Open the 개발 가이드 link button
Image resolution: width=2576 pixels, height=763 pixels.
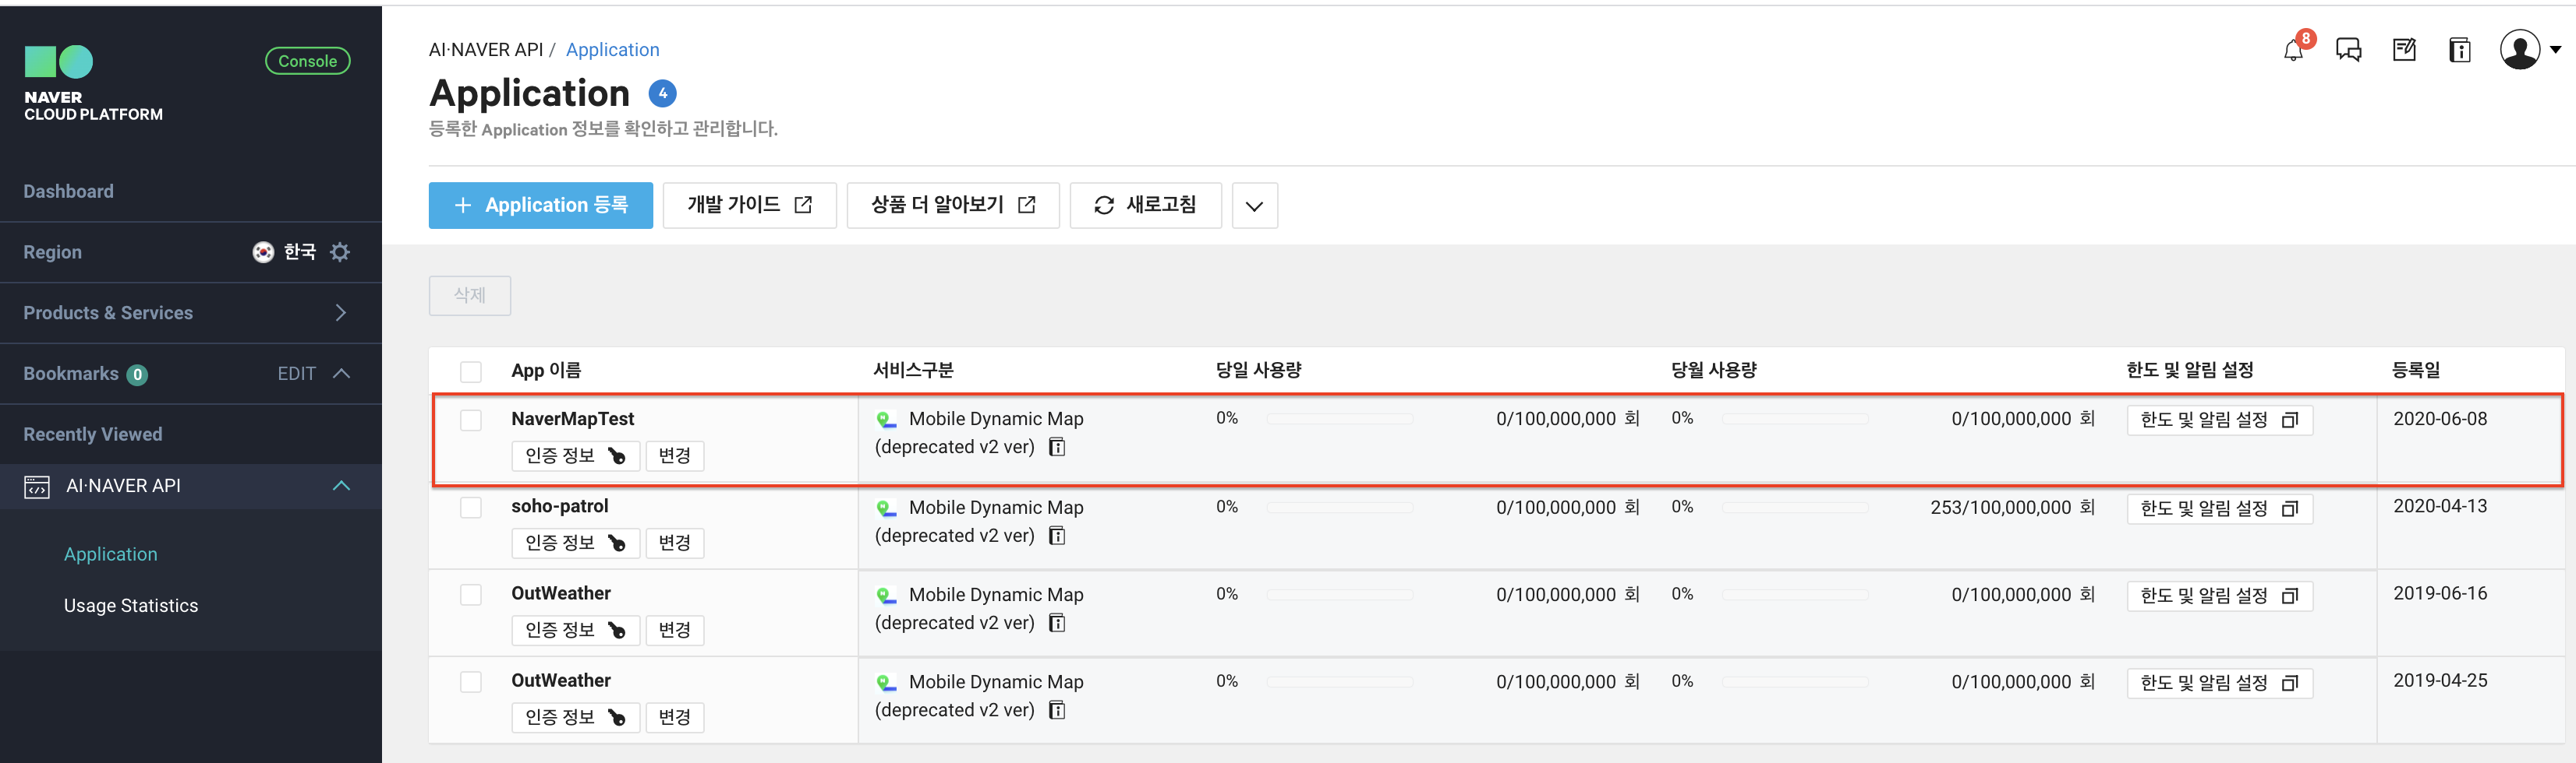click(x=749, y=206)
